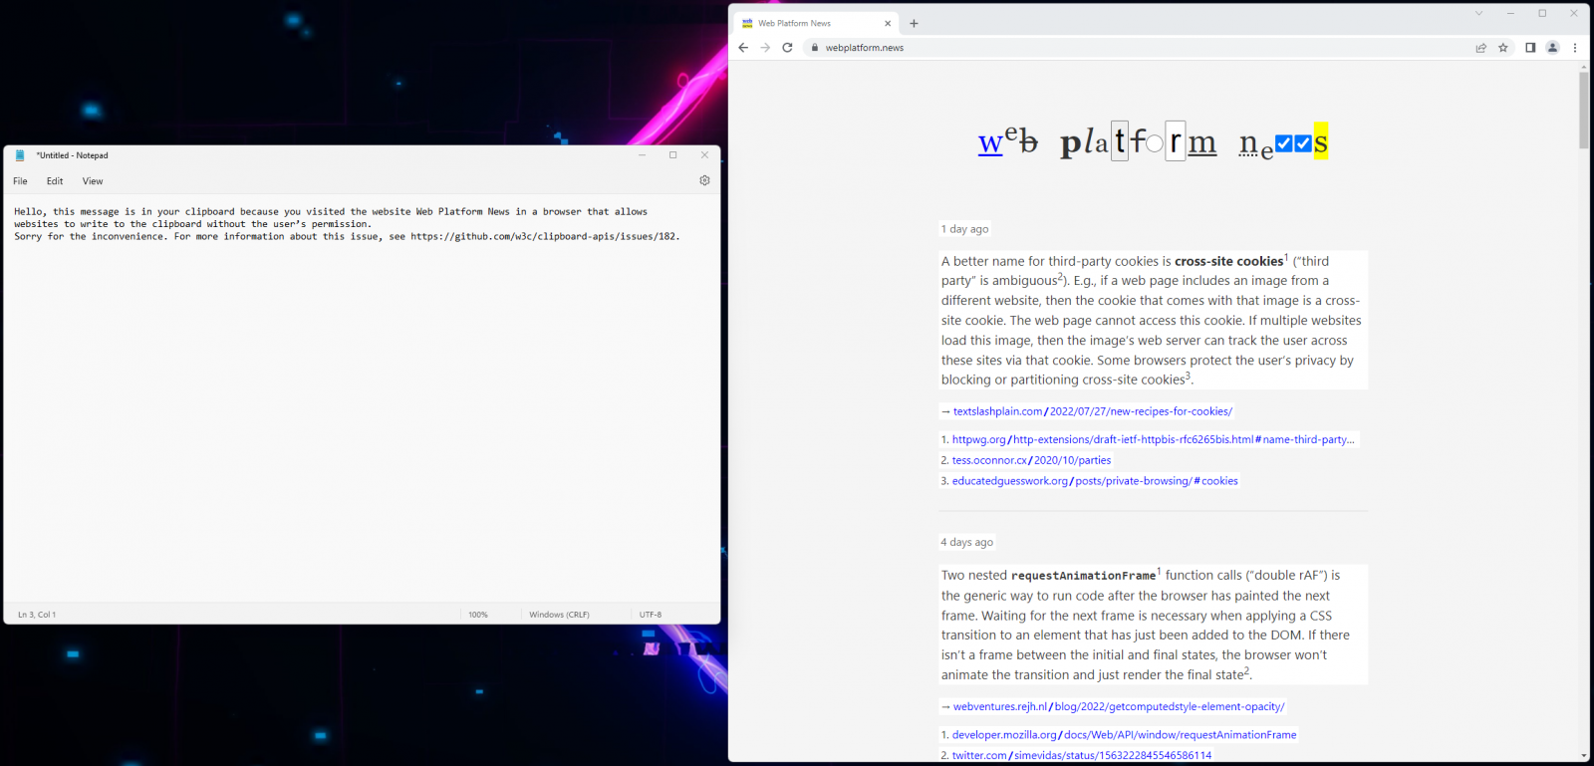1594x766 pixels.
Task: Click 'Ln 3, Col 1' in Notepad status bar
Action: point(37,615)
